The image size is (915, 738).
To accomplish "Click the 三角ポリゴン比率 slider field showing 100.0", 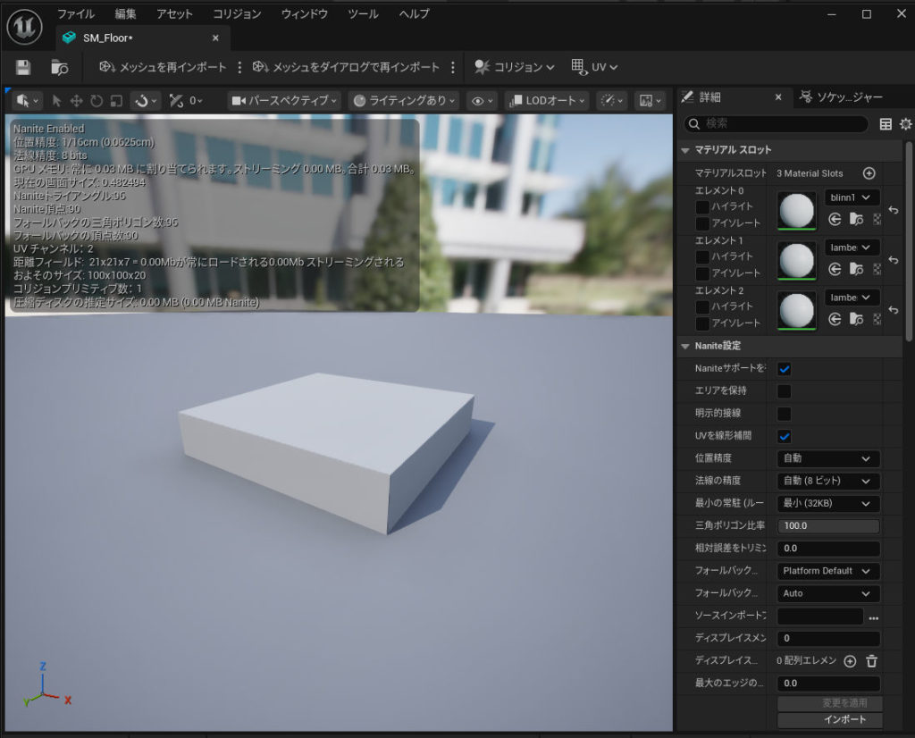I will [827, 526].
